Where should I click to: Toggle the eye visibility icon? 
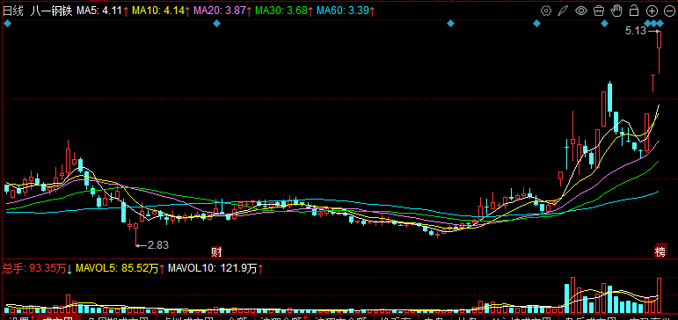[581, 11]
